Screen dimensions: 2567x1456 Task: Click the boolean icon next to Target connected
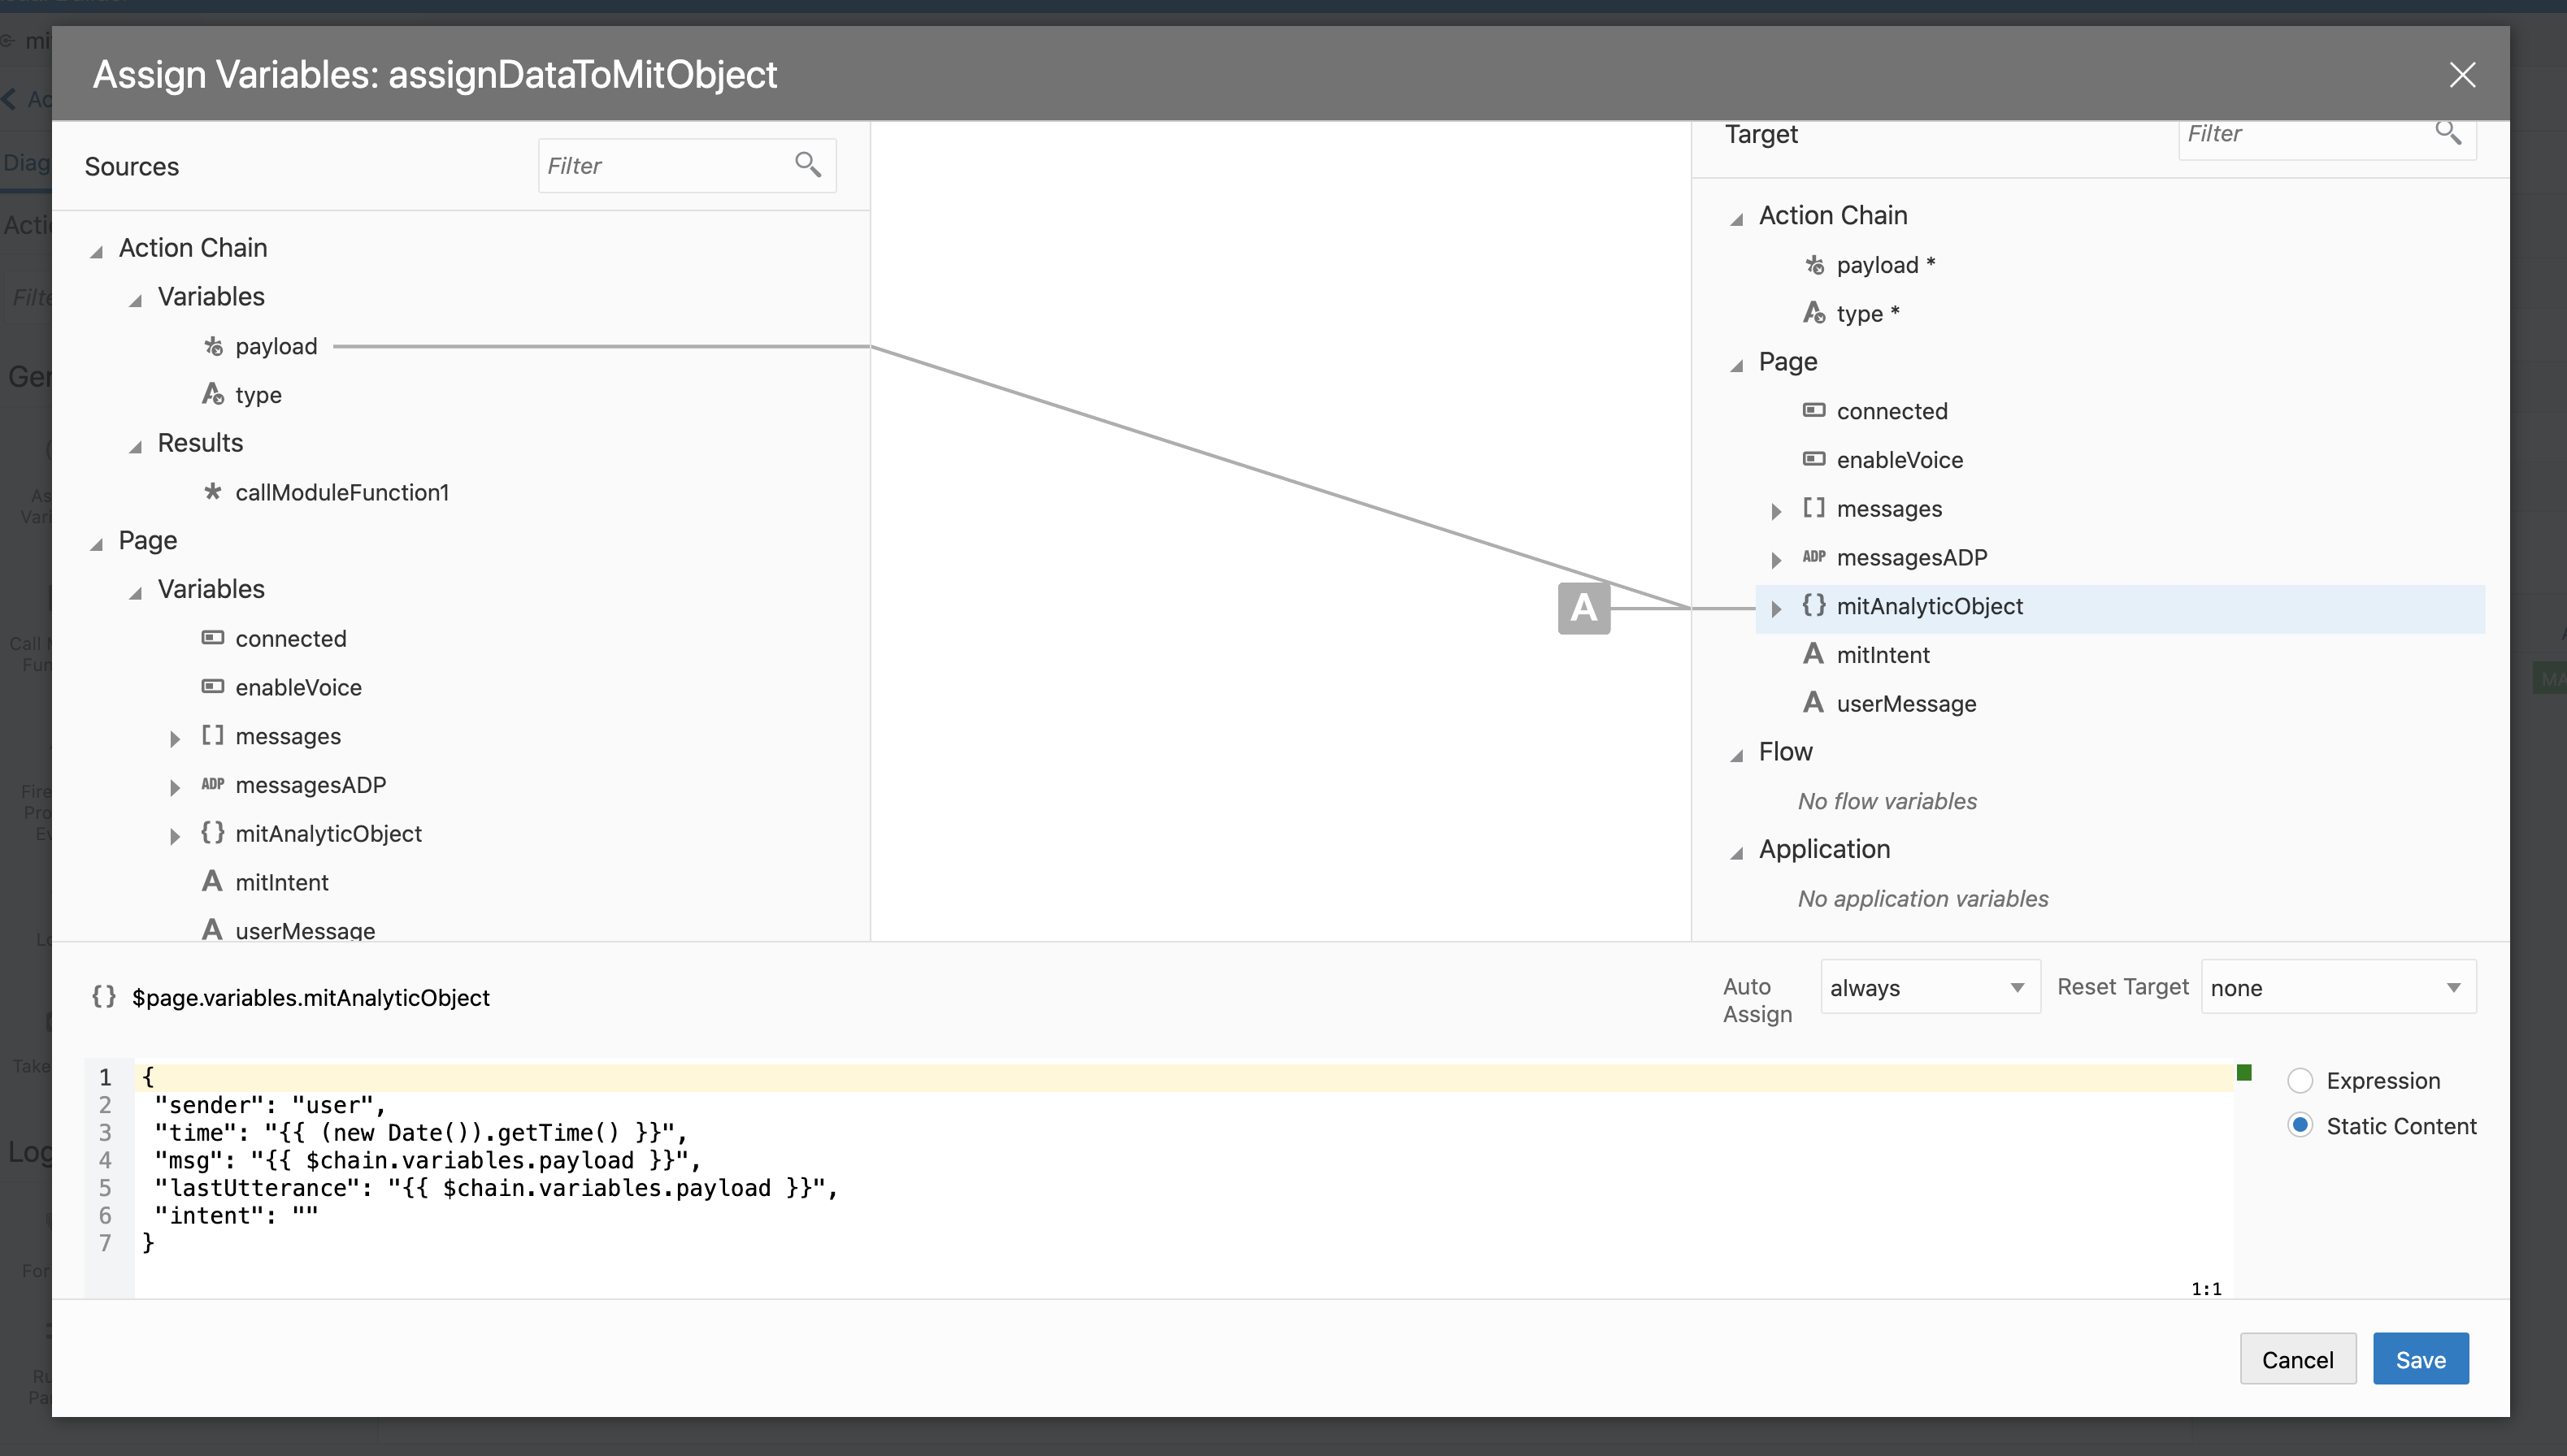pos(1813,411)
